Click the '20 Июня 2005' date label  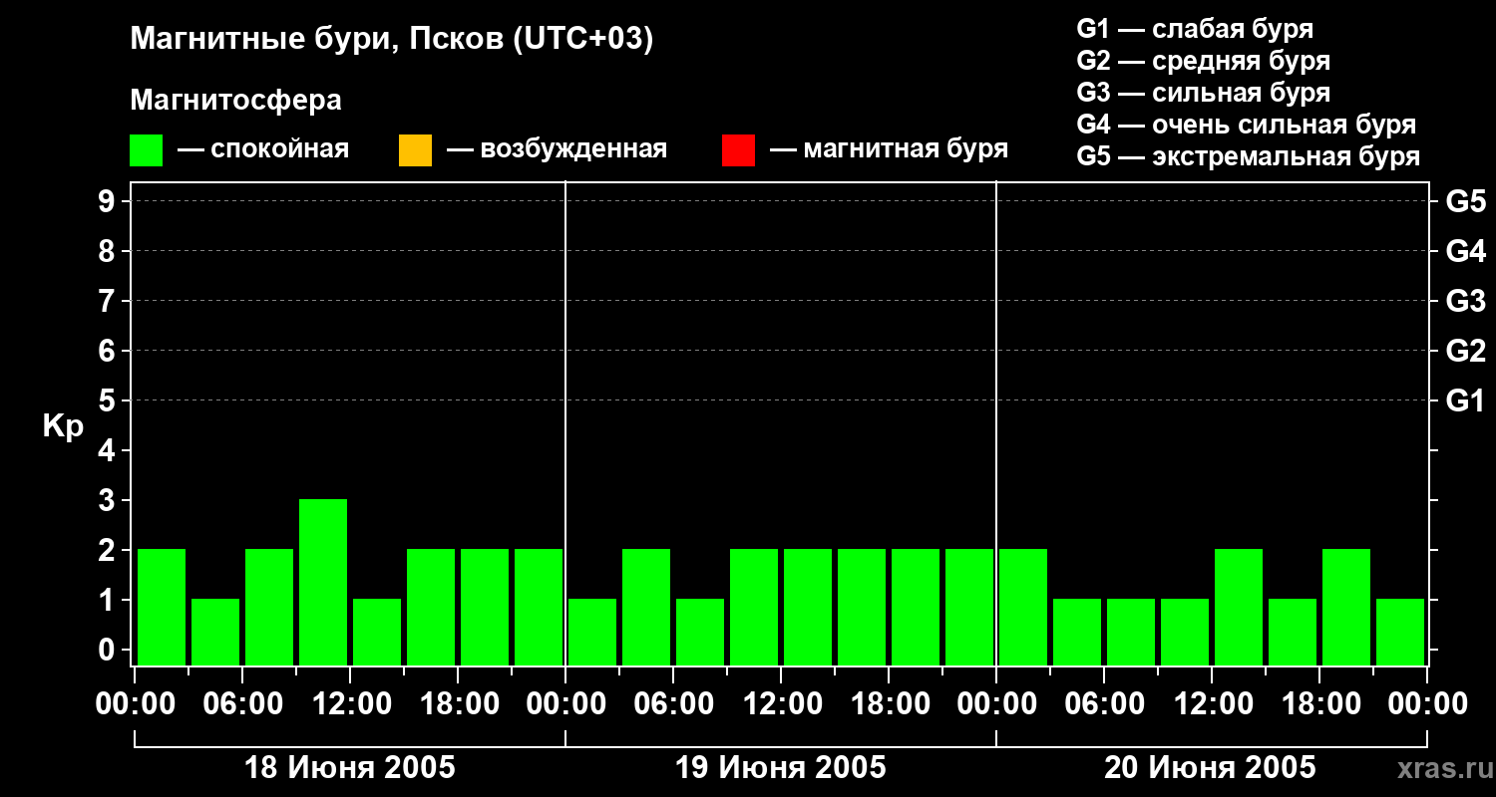[1211, 768]
